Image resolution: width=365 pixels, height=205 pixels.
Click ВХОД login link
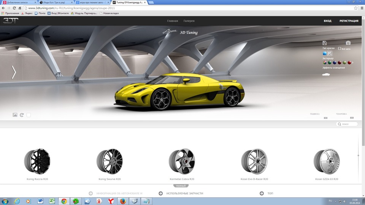click(327, 21)
